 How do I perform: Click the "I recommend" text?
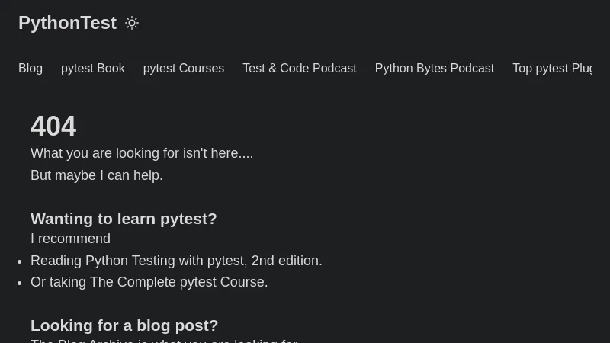[70, 239]
